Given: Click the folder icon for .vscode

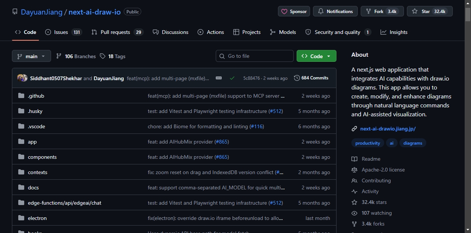Looking at the screenshot, I should (21, 126).
